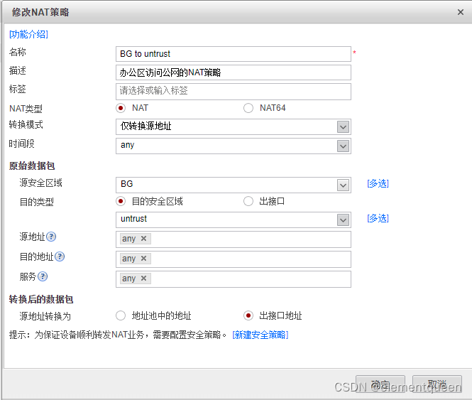Open the 功能介绍 help link

tap(28, 34)
